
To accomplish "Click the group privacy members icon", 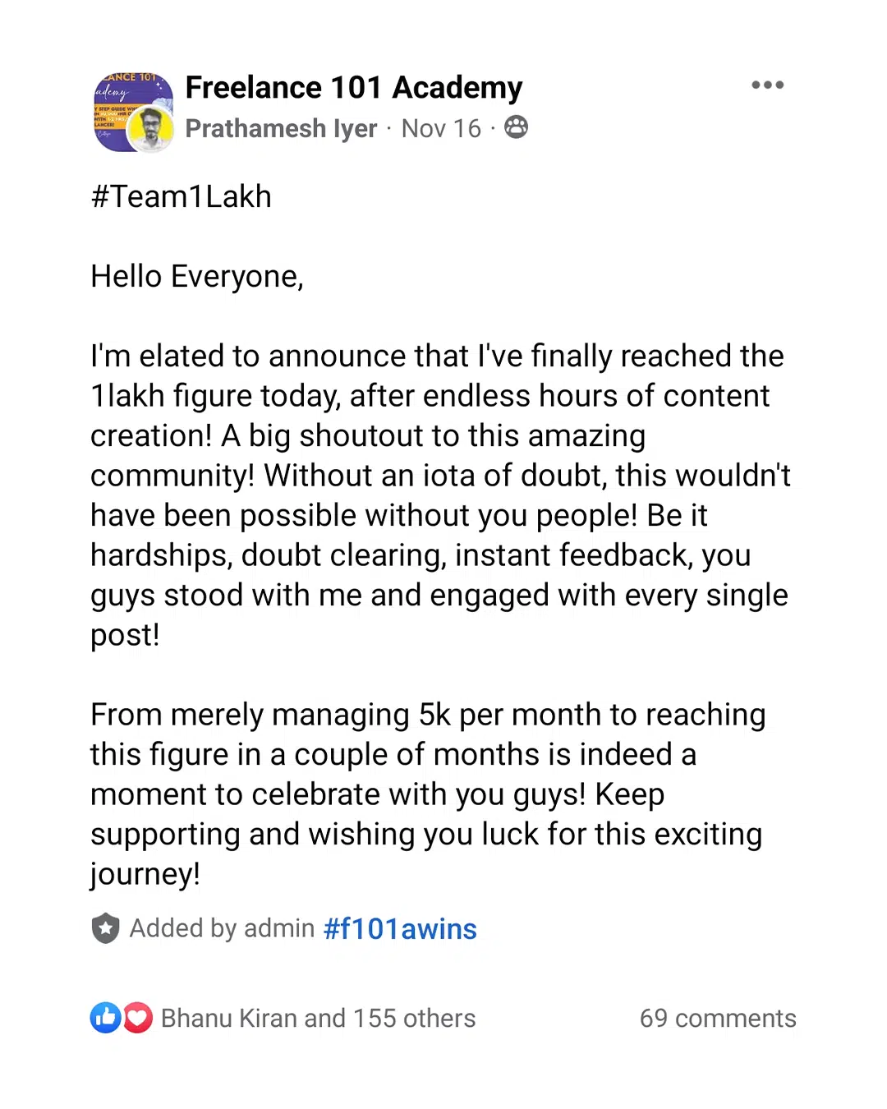I will (516, 127).
